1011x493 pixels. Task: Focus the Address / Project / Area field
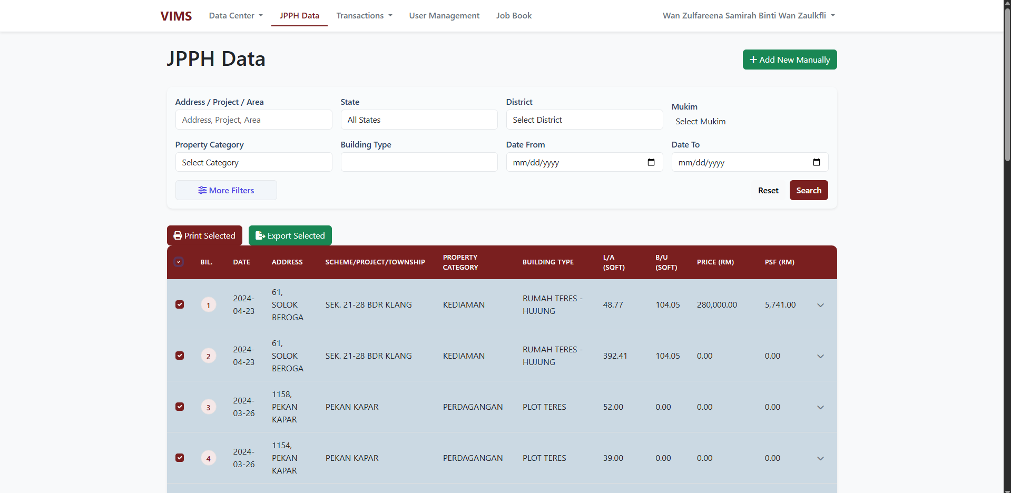tap(253, 120)
